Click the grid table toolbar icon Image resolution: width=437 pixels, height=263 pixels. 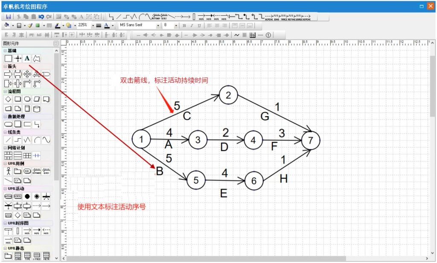[x=253, y=35]
